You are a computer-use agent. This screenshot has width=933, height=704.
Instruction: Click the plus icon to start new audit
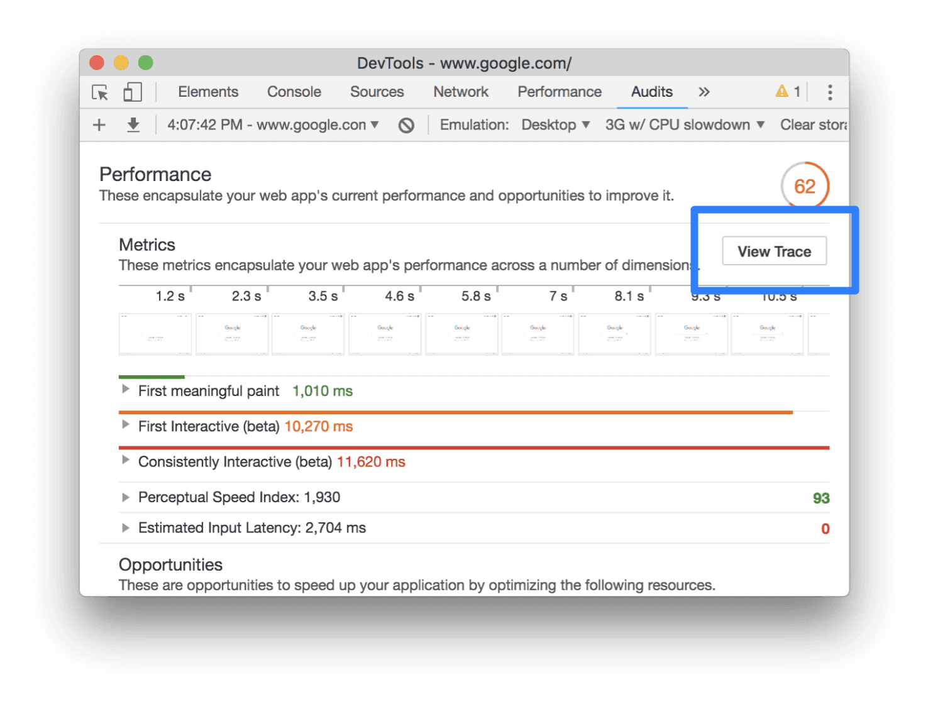tap(99, 125)
